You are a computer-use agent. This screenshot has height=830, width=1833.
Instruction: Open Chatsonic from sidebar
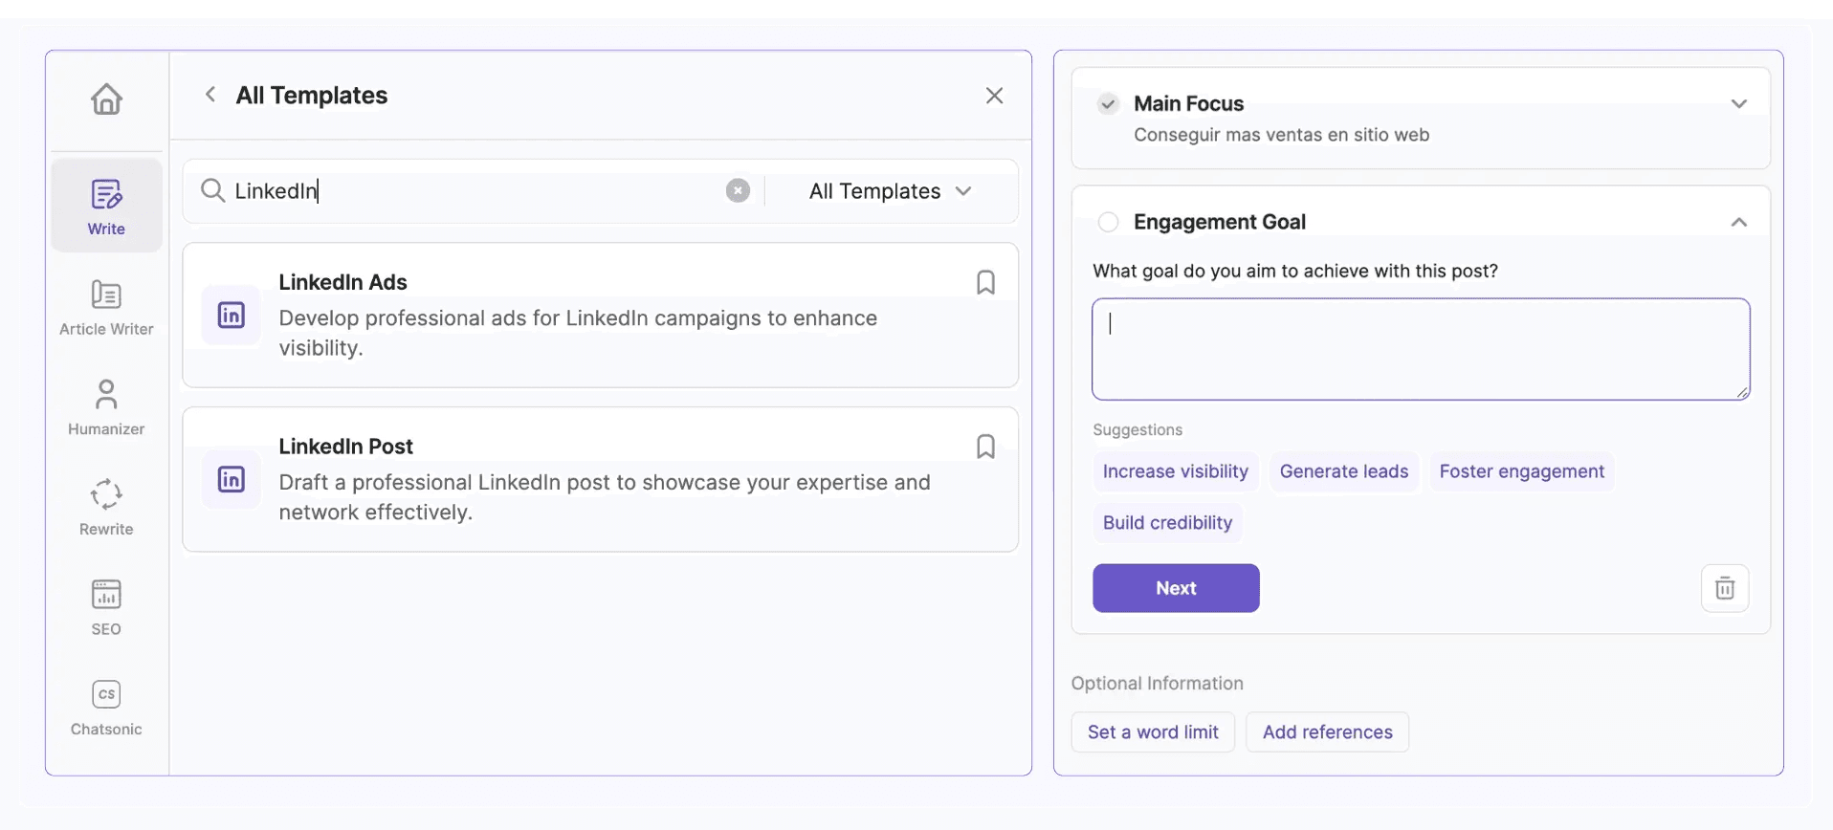point(106,708)
